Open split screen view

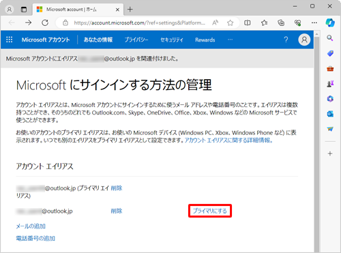click(x=248, y=23)
